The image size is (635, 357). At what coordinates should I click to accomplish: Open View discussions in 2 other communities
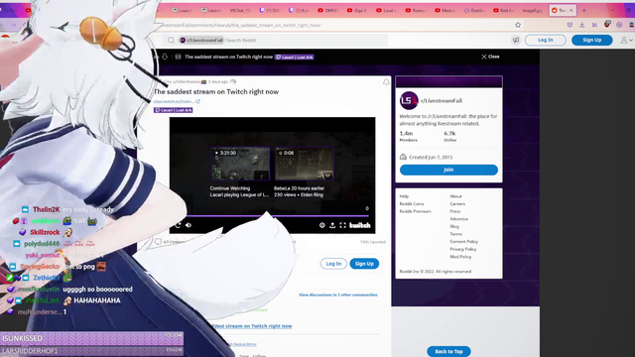(x=337, y=295)
